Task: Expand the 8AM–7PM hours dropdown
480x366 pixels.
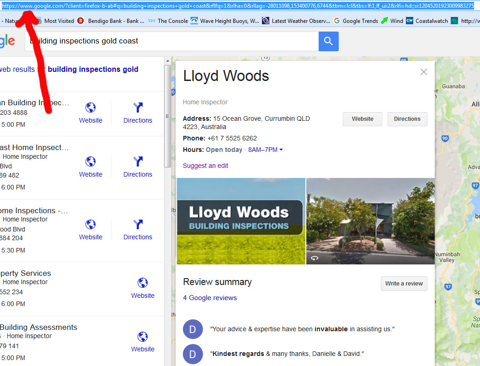Action: pos(266,150)
